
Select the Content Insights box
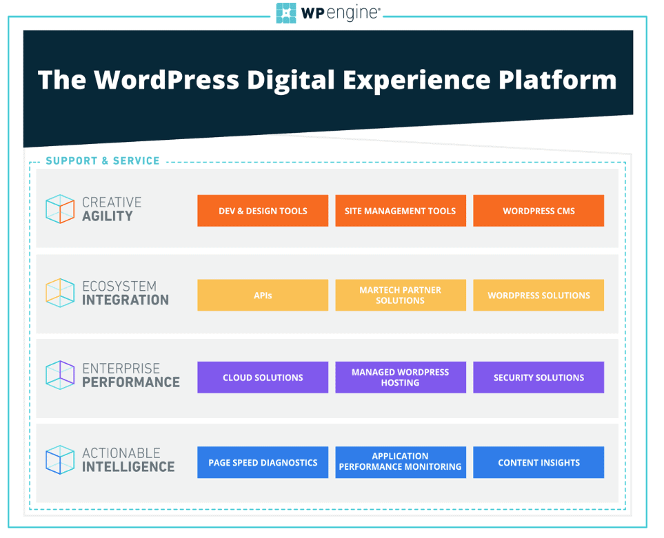(x=539, y=462)
